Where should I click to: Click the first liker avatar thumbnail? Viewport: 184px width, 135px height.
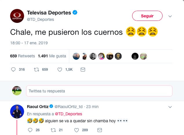point(76,56)
